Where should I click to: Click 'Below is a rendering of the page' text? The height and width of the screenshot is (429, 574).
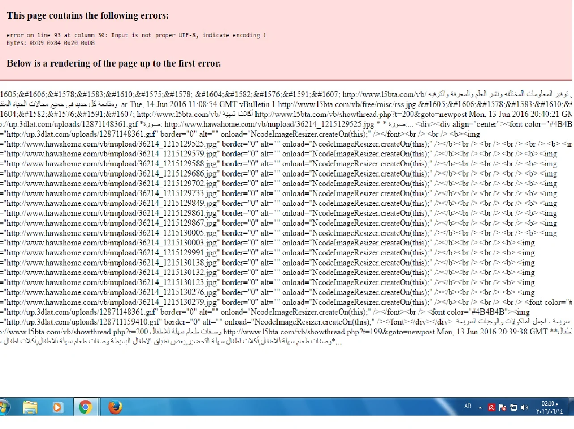(114, 63)
